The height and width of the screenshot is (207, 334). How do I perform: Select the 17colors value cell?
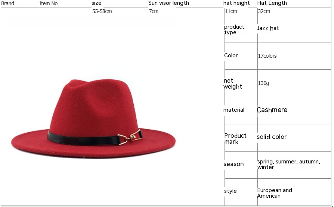point(267,56)
